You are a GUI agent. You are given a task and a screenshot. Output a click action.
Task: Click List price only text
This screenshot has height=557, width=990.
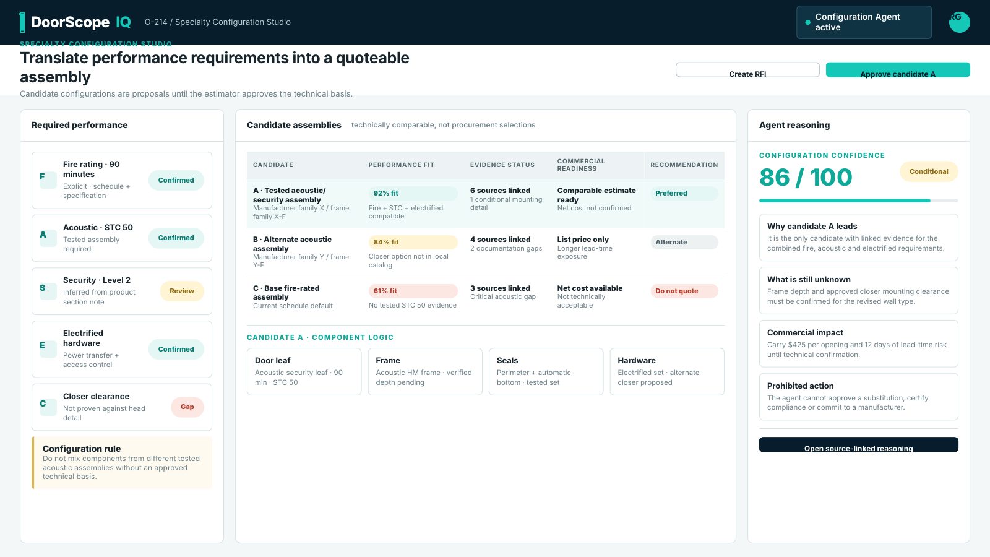(583, 240)
